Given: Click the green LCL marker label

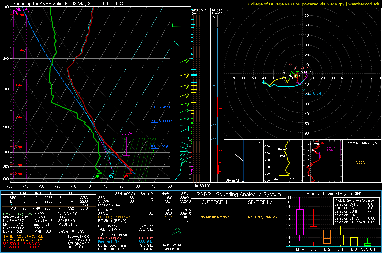Looking at the screenshot, I should (154, 151).
